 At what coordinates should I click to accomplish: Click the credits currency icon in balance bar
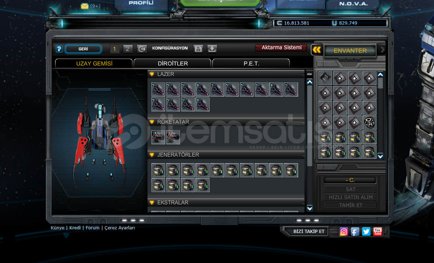click(279, 23)
